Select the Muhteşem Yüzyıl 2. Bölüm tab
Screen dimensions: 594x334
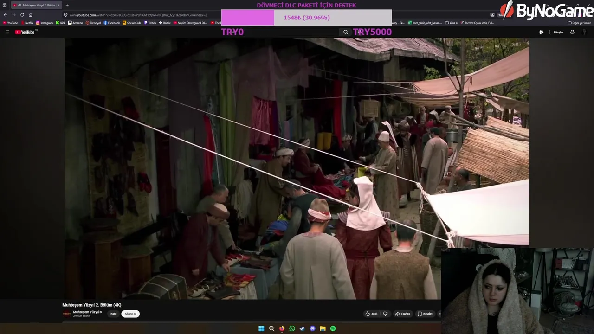(x=36, y=5)
